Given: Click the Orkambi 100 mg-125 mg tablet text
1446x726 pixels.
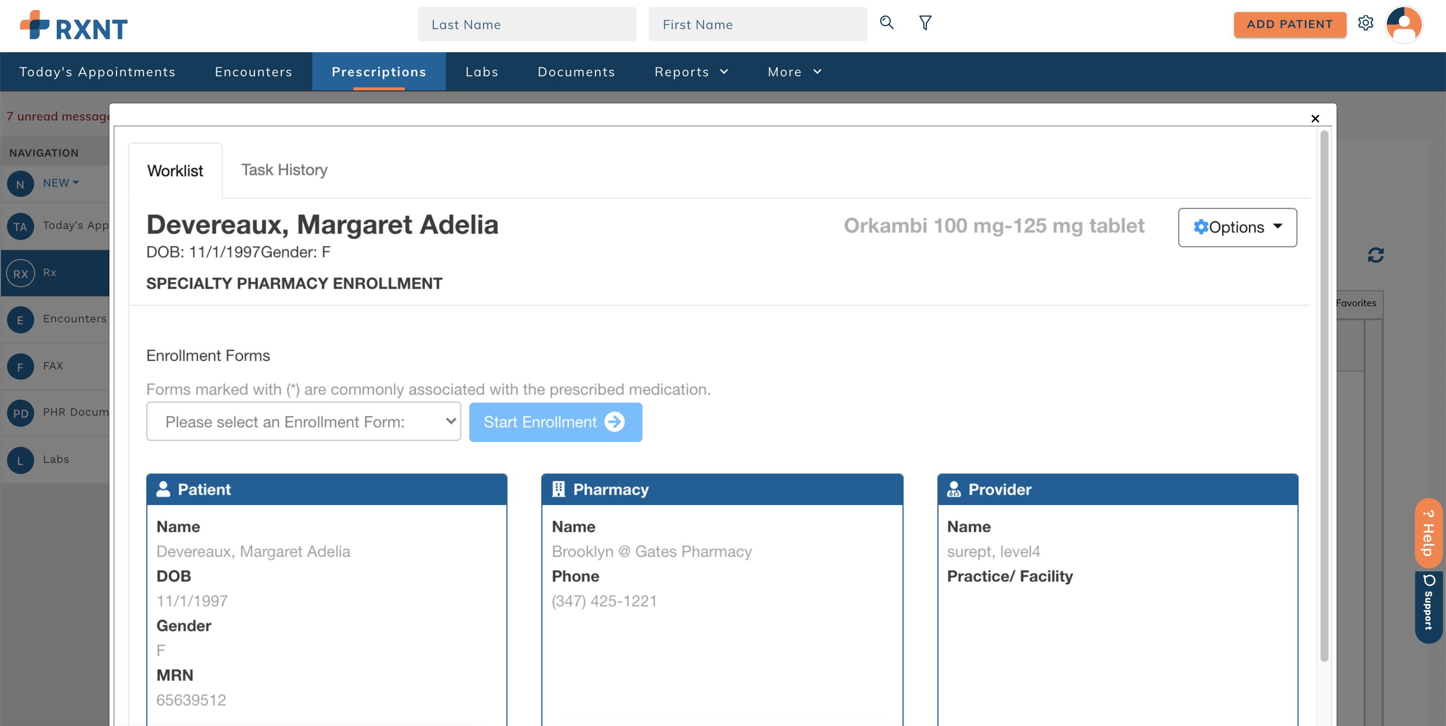Looking at the screenshot, I should click(994, 226).
